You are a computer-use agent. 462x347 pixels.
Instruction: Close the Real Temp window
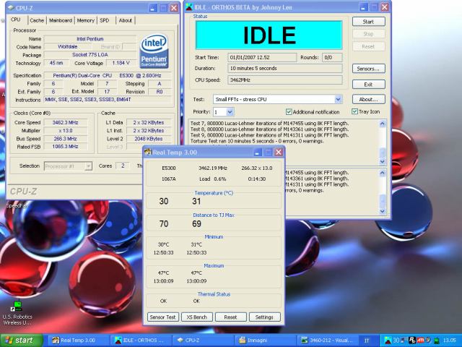tap(279, 153)
